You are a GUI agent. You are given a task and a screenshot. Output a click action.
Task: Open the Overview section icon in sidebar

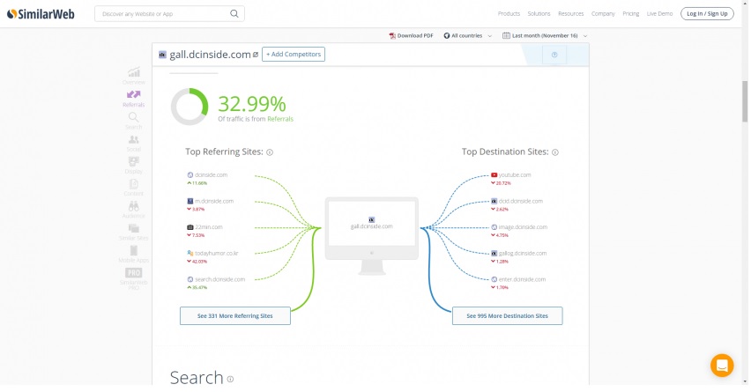134,73
